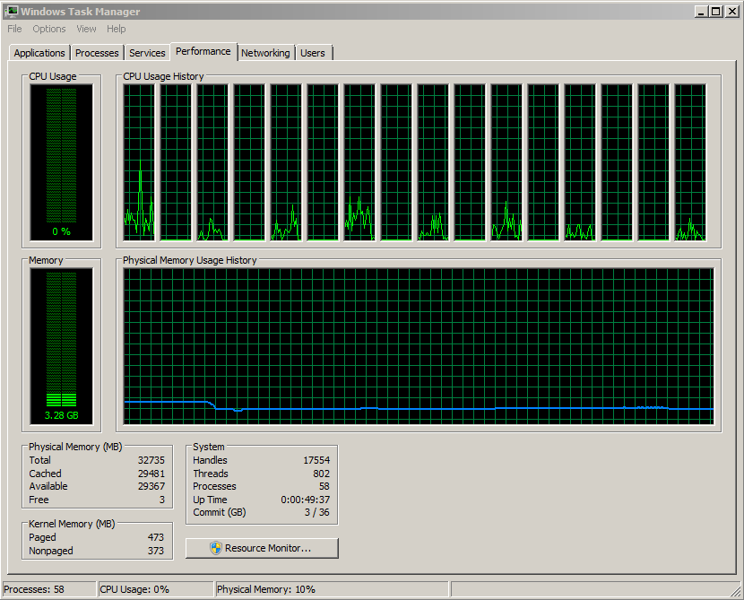This screenshot has height=600, width=744.
Task: Open the Options menu
Action: [x=49, y=29]
